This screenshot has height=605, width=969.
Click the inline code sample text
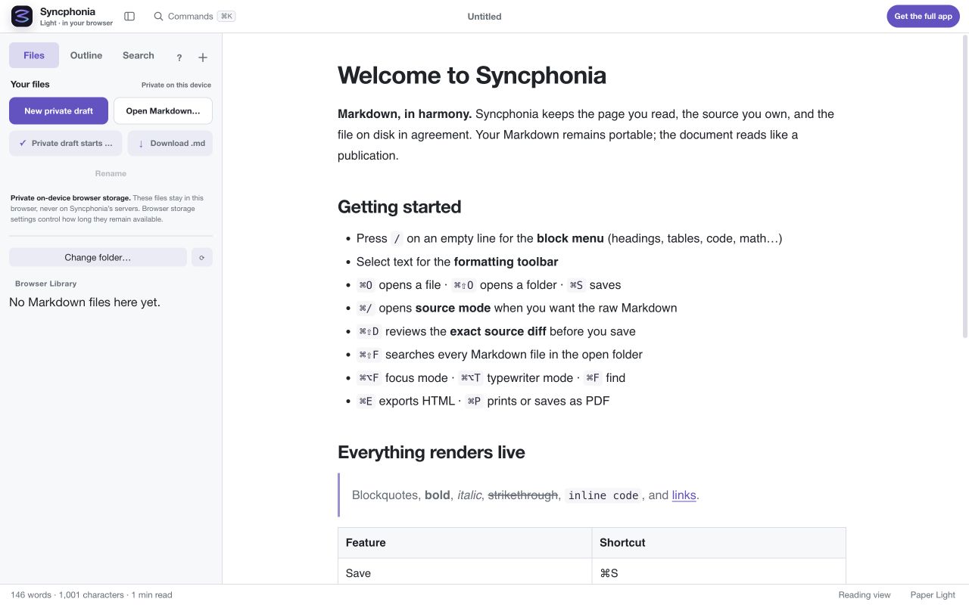tap(603, 495)
